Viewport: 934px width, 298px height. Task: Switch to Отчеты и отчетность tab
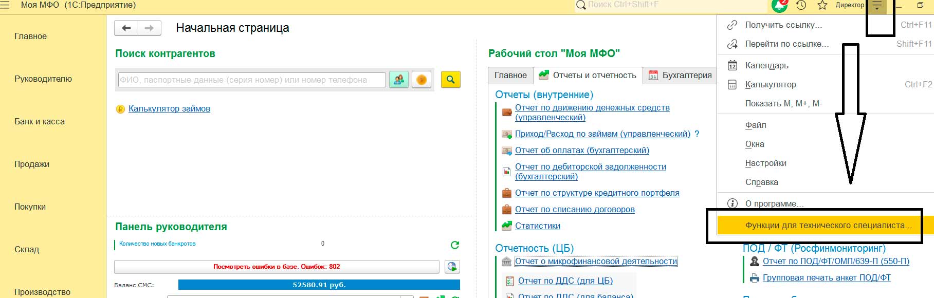click(588, 76)
